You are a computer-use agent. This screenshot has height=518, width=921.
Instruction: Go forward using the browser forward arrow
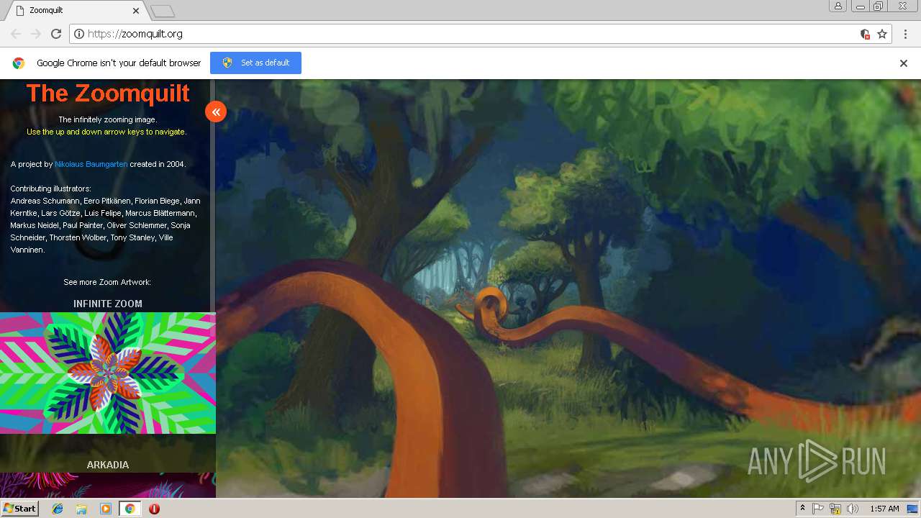click(36, 34)
